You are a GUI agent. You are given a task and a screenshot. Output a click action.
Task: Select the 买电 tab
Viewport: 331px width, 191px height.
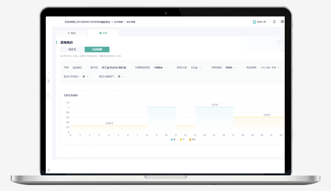103,33
